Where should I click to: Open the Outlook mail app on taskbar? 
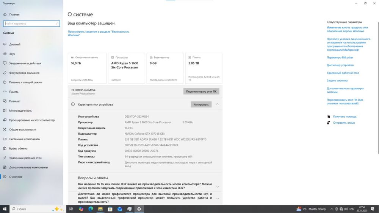[x=120, y=209]
